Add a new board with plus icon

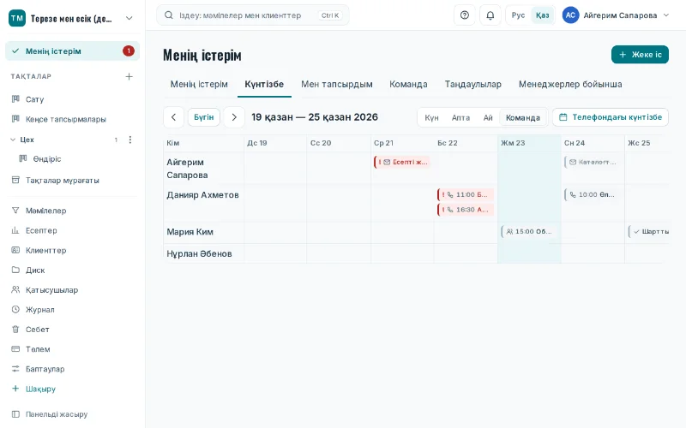click(x=129, y=76)
